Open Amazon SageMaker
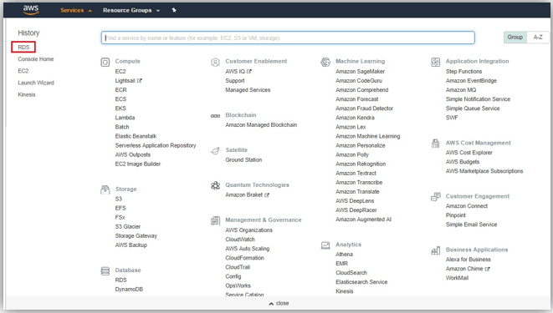 360,72
